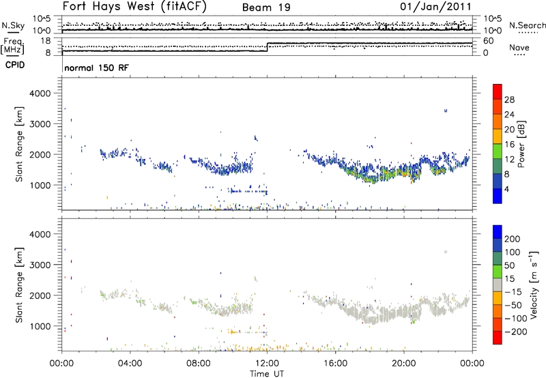
Task: Click the 'N.Search' legend label
Action: coord(527,25)
